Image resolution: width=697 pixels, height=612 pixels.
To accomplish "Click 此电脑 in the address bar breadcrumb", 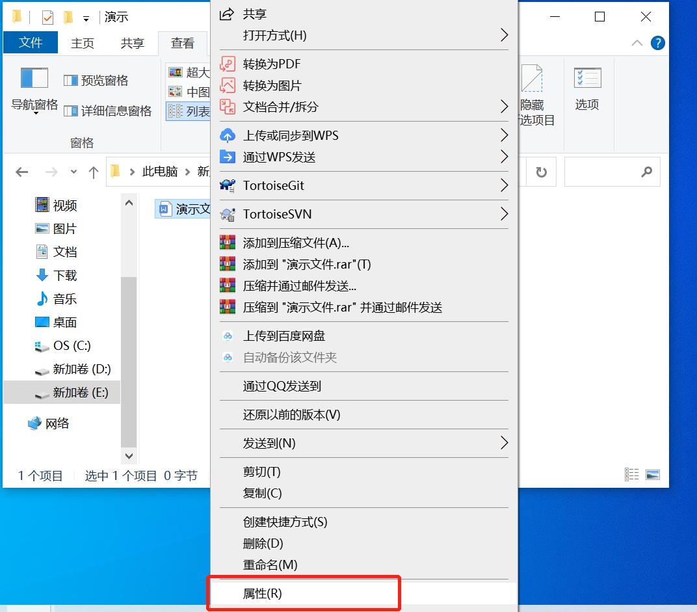I will (161, 171).
